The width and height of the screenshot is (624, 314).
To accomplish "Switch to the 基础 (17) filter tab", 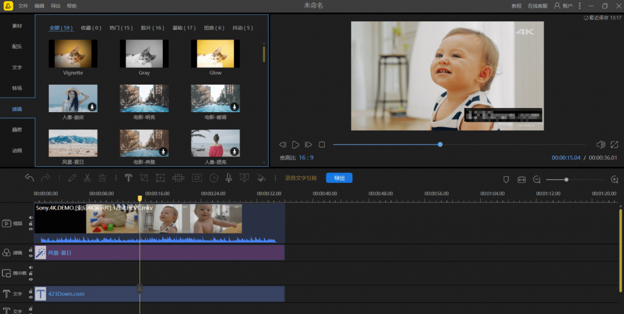I will click(184, 28).
